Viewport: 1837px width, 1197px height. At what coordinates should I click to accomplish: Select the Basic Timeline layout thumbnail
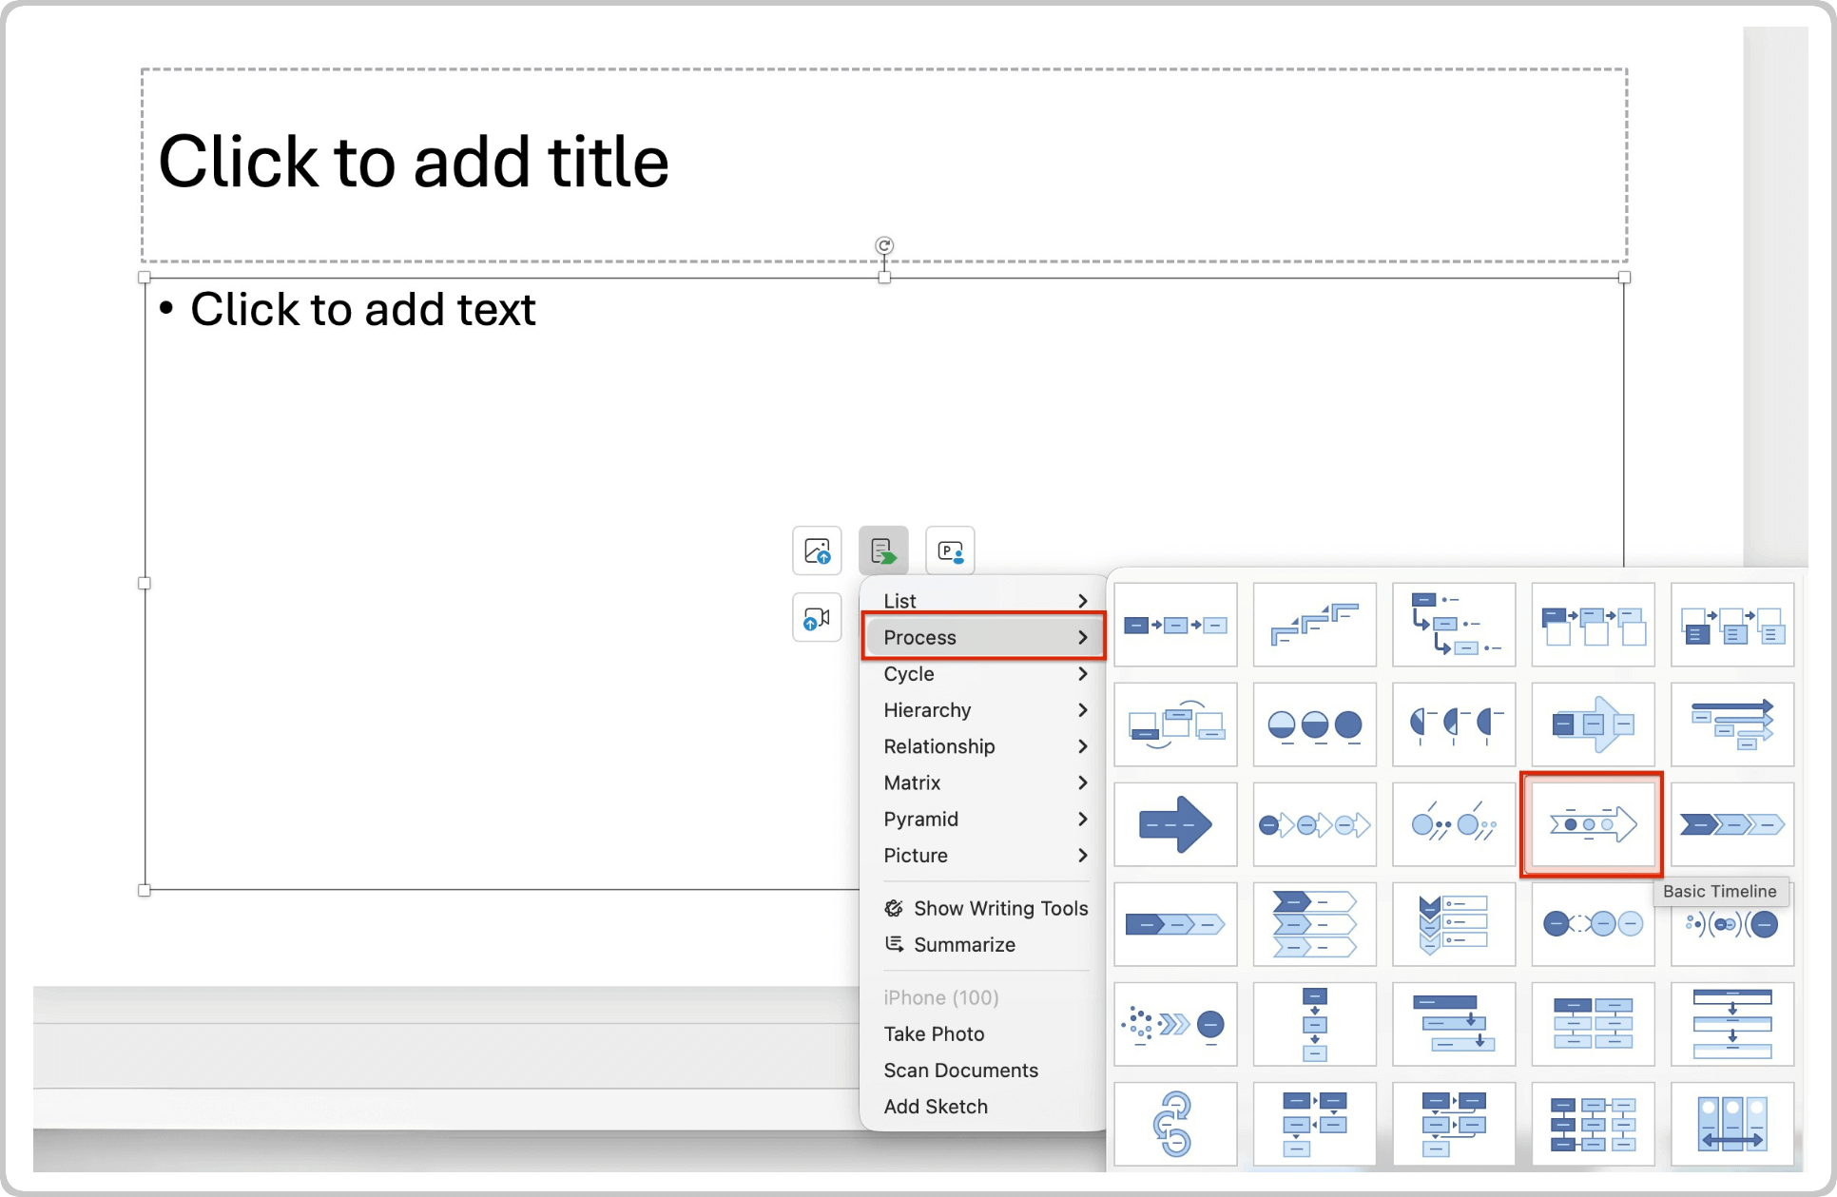click(1592, 824)
